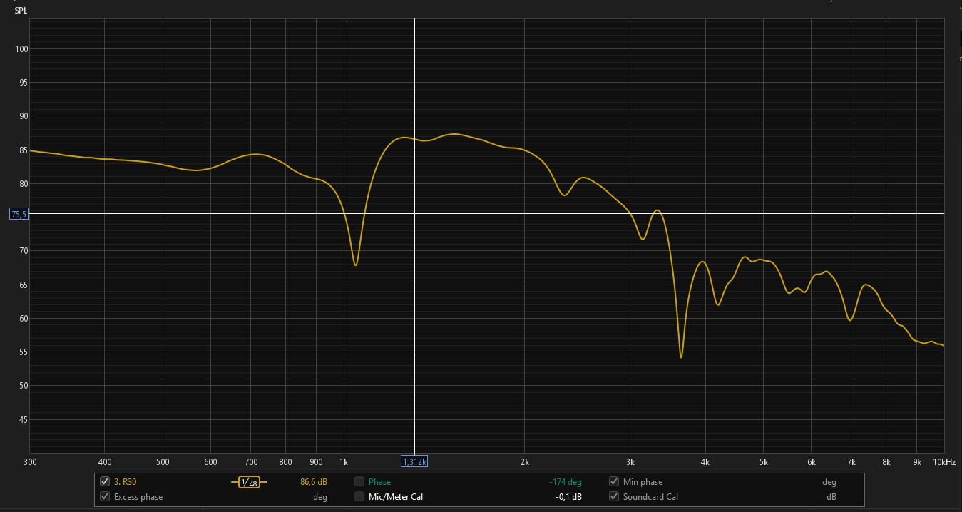The height and width of the screenshot is (512, 962).
Task: Click the -0,1 dB Mic/Meter Cal value
Action: [568, 497]
